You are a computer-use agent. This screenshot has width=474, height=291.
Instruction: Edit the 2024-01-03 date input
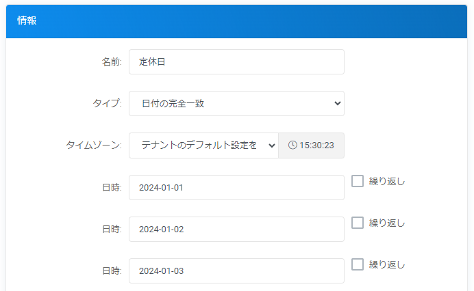[236, 271]
